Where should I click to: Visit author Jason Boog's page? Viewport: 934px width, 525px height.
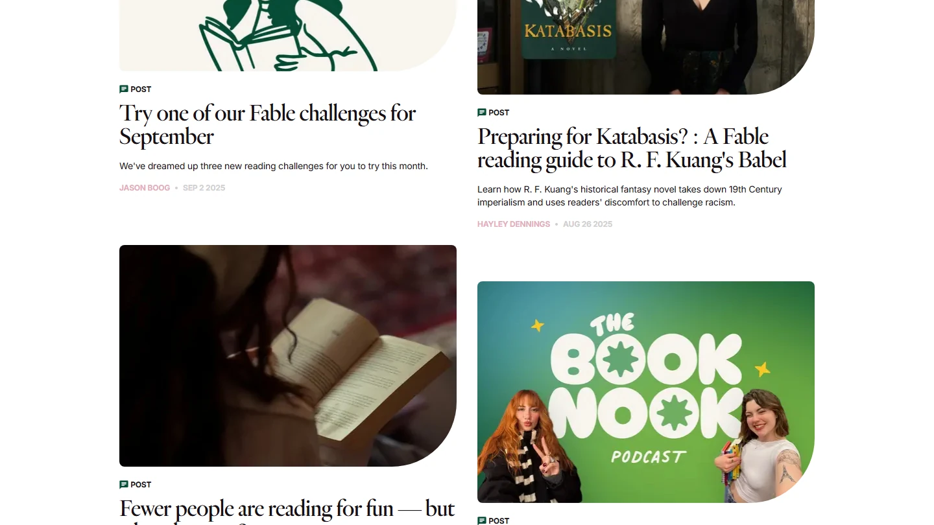(145, 188)
